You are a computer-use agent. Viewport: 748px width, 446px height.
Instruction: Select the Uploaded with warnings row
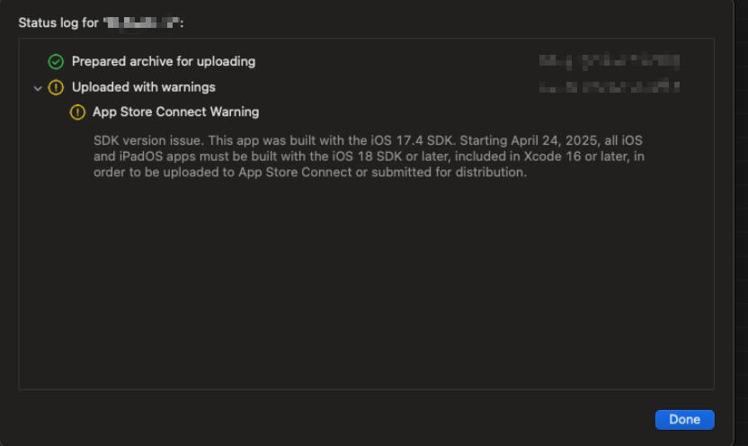tap(367, 87)
